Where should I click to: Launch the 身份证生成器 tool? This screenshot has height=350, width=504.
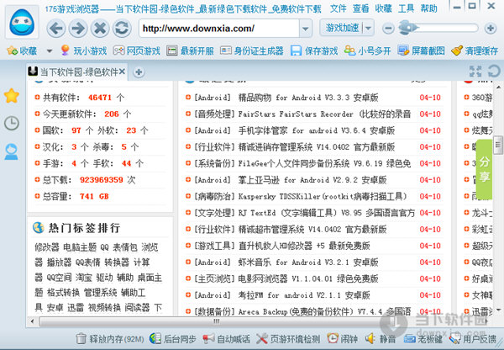[252, 50]
